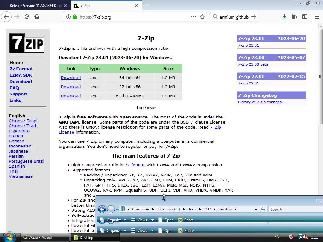Expand chevron before Computer in address bar

(129, 209)
